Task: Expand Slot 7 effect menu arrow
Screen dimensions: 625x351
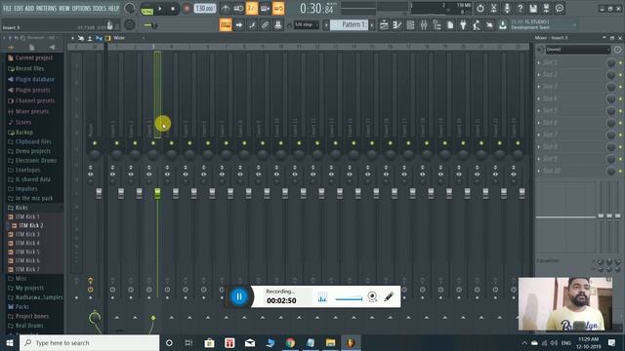Action: tap(539, 135)
